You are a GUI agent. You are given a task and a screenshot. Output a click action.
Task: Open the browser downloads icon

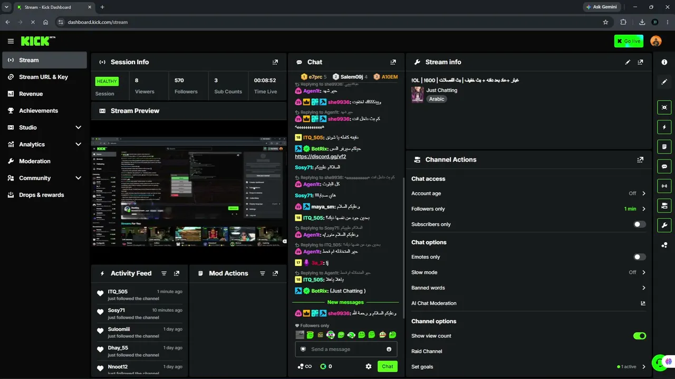[x=642, y=22]
